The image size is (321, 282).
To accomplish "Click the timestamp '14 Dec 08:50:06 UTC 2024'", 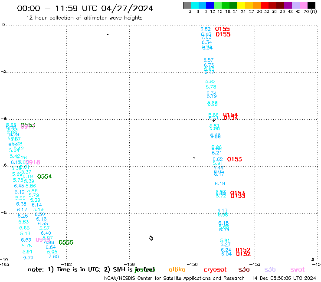I will [284, 278].
